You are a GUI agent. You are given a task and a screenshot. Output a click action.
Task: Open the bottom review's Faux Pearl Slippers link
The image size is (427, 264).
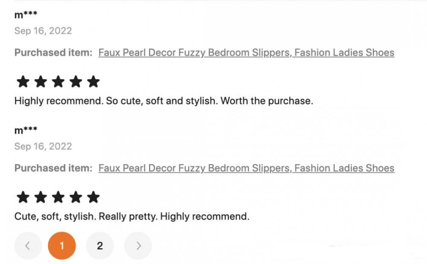tap(246, 168)
